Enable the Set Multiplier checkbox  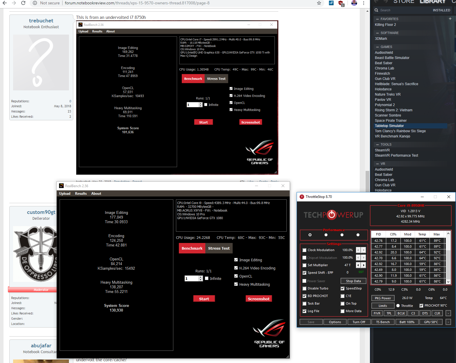[x=304, y=265]
